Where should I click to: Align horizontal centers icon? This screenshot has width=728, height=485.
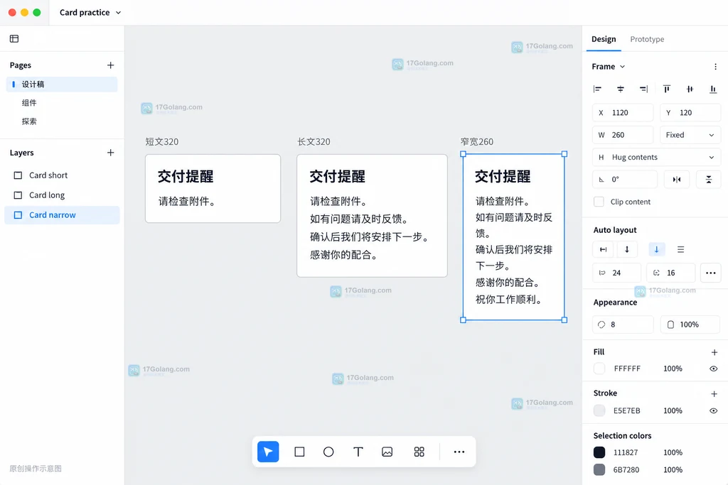pyautogui.click(x=620, y=89)
